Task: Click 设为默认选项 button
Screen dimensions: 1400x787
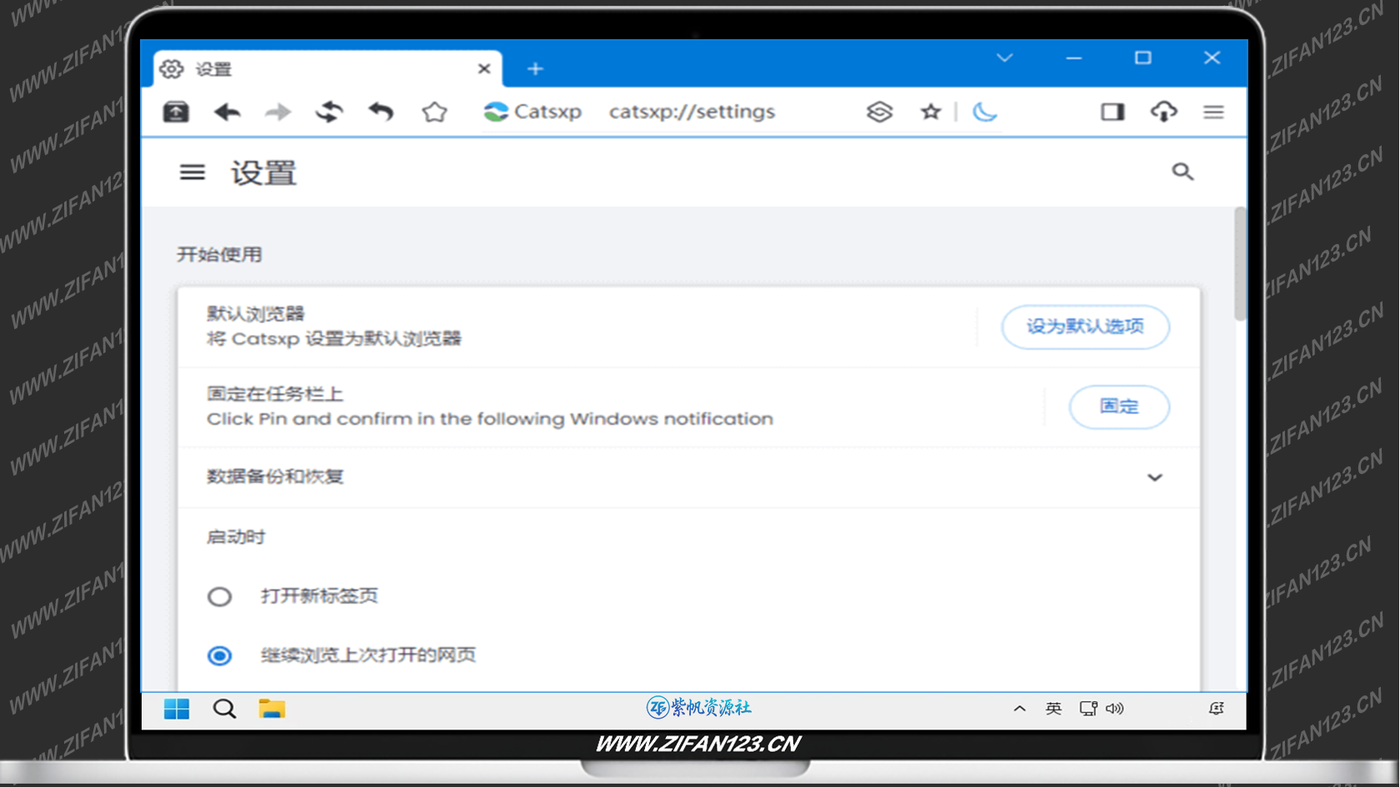Action: 1085,326
